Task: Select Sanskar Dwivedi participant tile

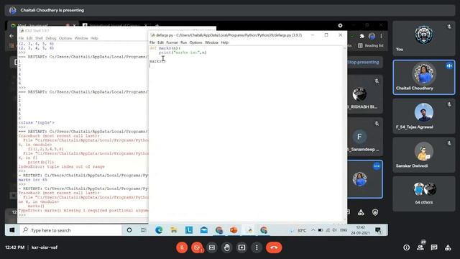Action: [x=424, y=155]
